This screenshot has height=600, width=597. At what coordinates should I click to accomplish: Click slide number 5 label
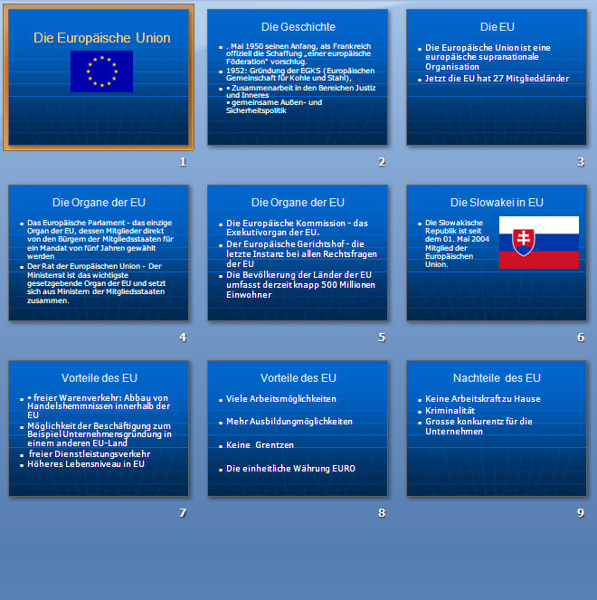coord(382,338)
